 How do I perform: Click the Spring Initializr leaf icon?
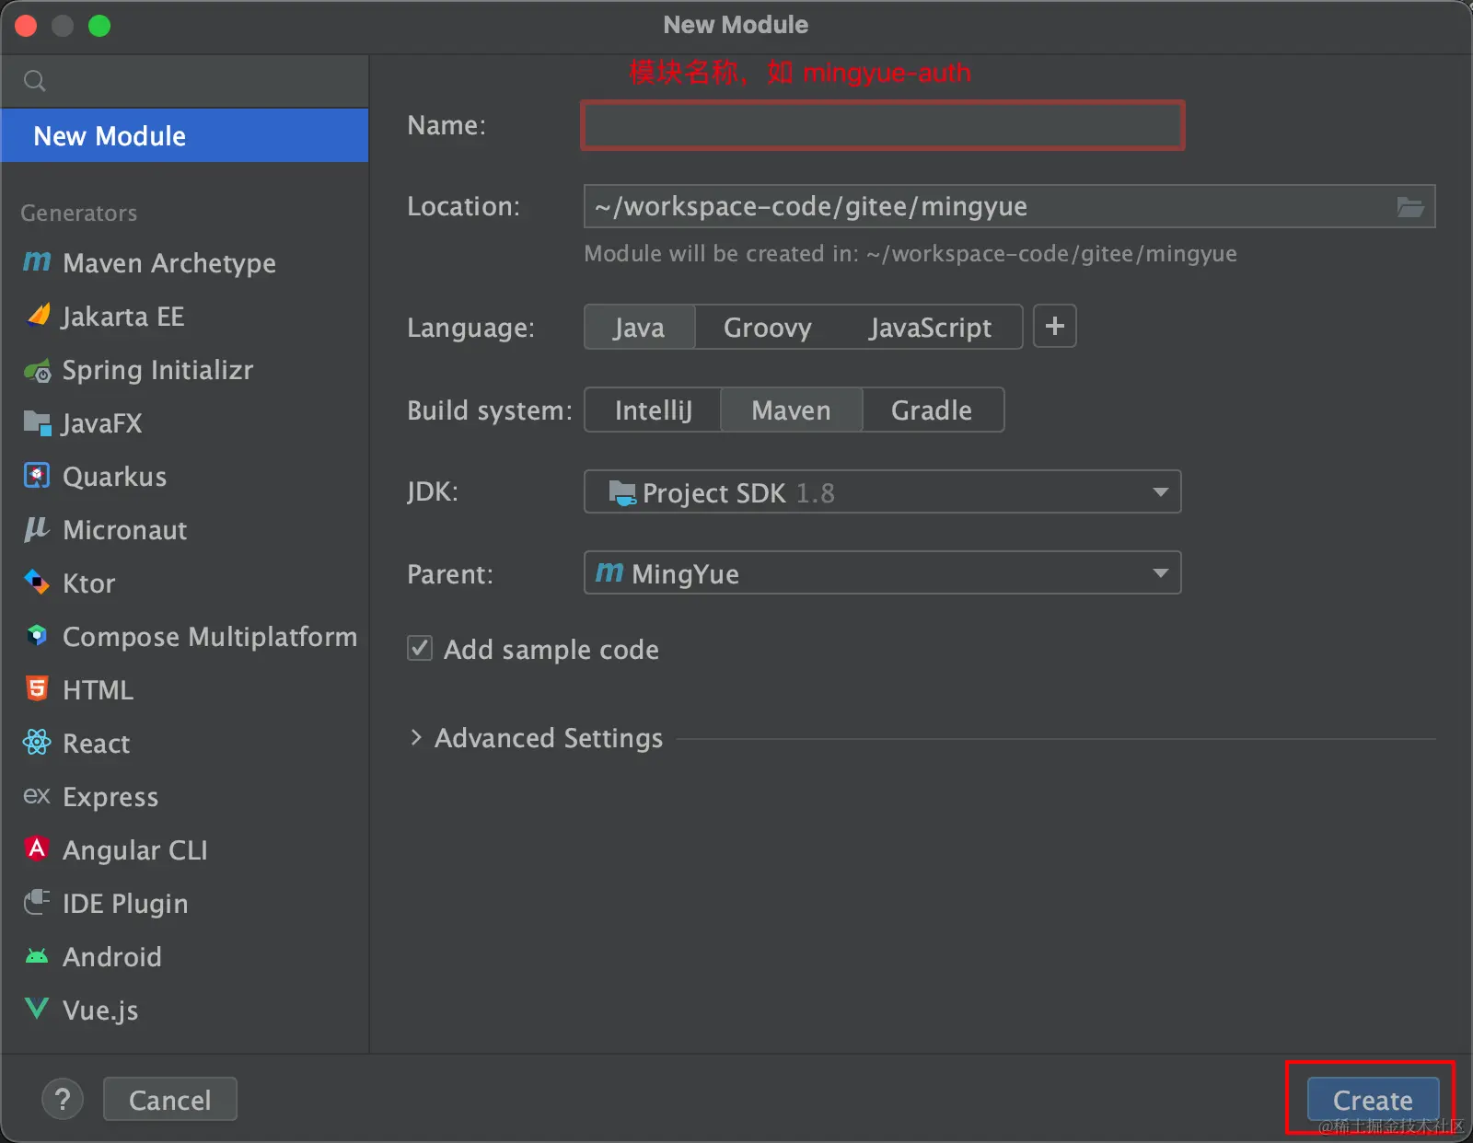pyautogui.click(x=37, y=370)
